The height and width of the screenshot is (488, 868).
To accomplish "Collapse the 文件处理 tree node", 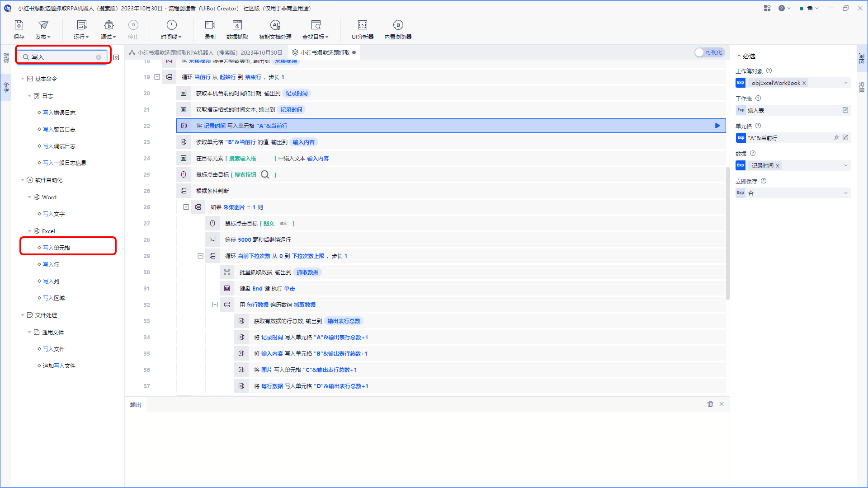I will tap(23, 315).
